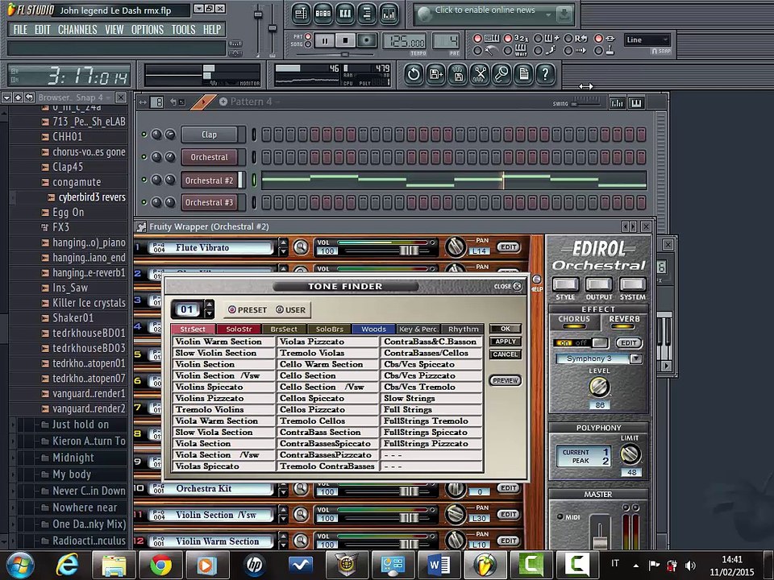The image size is (774, 580).
Task: Click the Windows Start orb
Action: pos(19,565)
